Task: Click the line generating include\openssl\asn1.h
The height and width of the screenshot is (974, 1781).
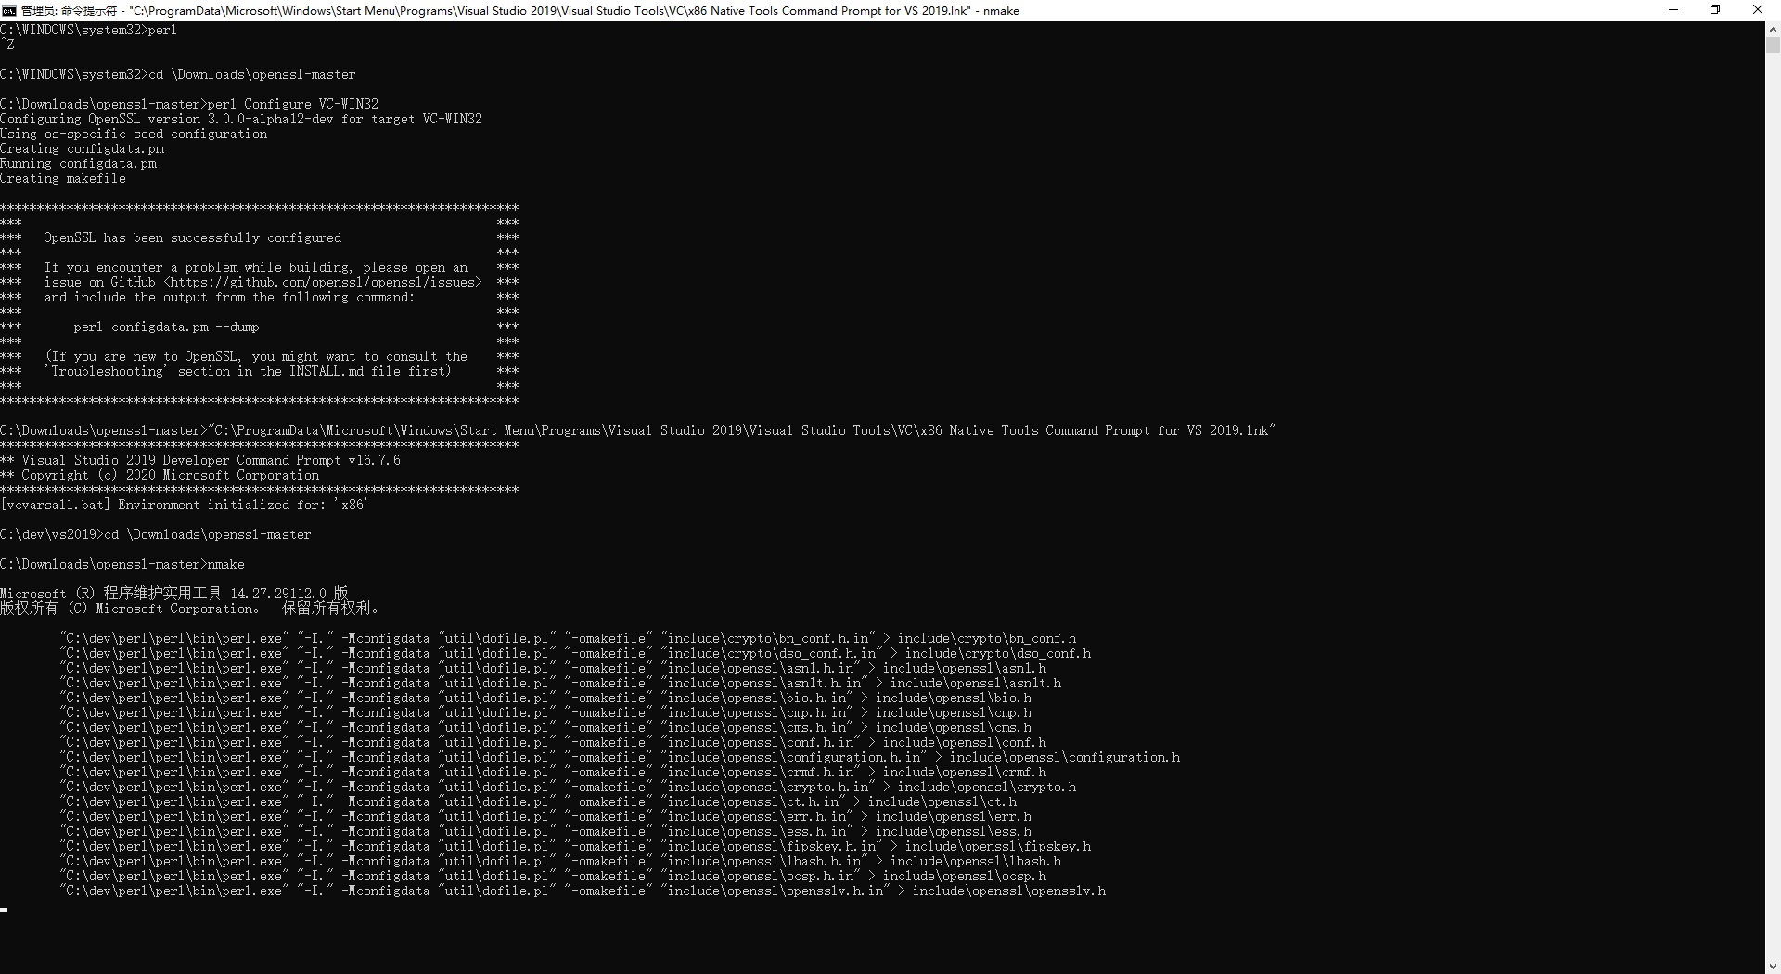Action: click(x=553, y=668)
